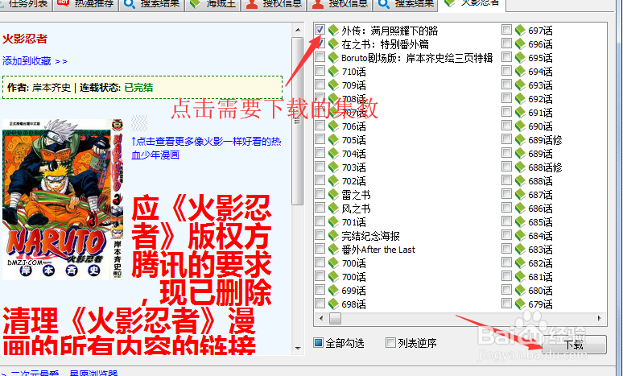The width and height of the screenshot is (623, 376).
Task: Toggle the 全部勾选 select-all checkbox
Action: pos(318,343)
